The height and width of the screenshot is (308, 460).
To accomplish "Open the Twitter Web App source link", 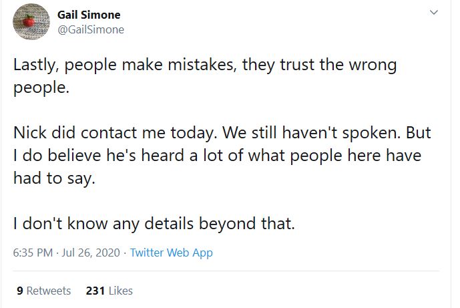I will click(x=171, y=253).
